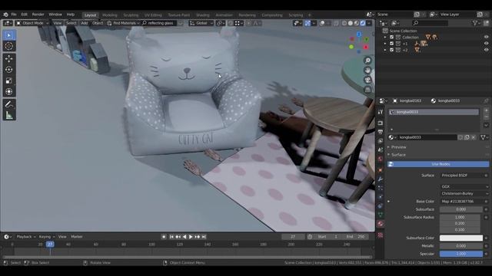The height and width of the screenshot is (276, 492).
Task: Open the GGX distribution dropdown
Action: pyautogui.click(x=464, y=186)
